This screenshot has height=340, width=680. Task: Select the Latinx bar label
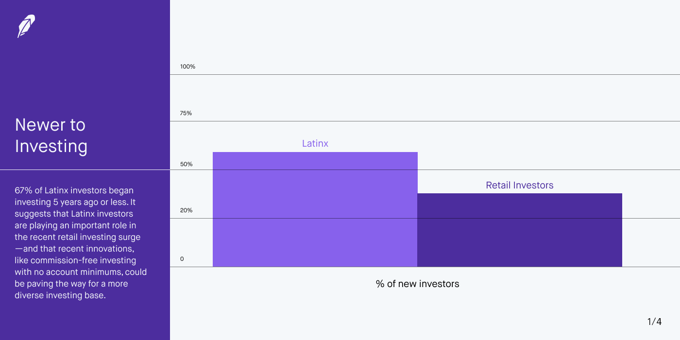(315, 143)
